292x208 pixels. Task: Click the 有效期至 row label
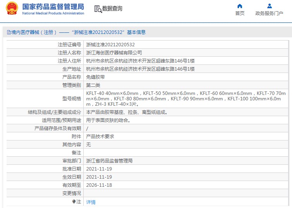[72, 185]
